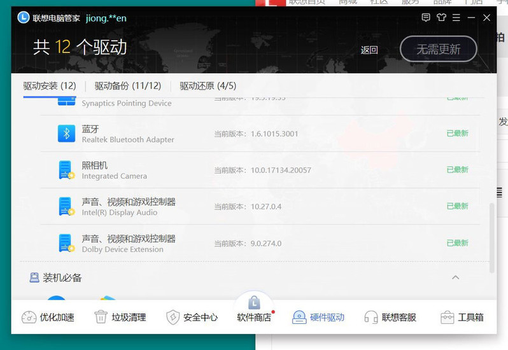This screenshot has height=350, width=508.
Task: Select Intel(R) Display Audio text
Action: pyautogui.click(x=120, y=213)
